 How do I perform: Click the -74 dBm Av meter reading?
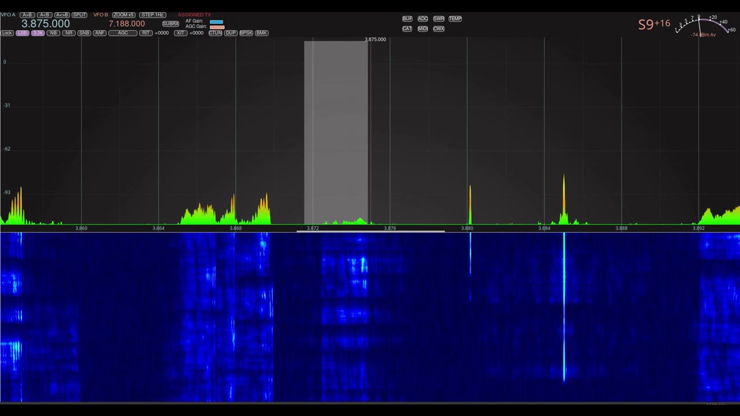704,35
